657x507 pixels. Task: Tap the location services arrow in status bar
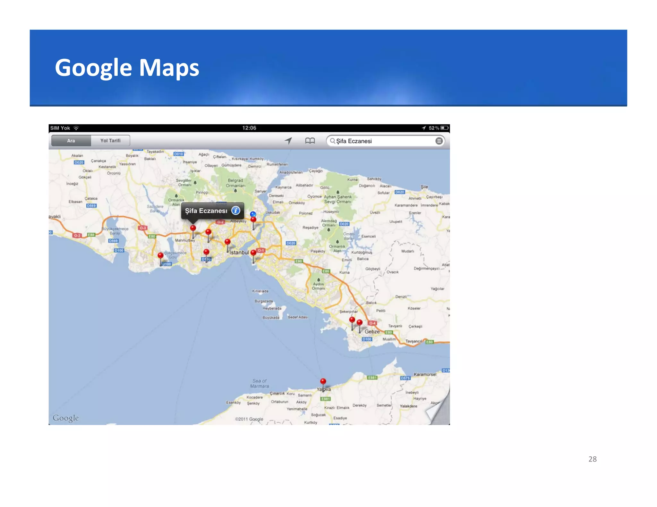point(424,128)
